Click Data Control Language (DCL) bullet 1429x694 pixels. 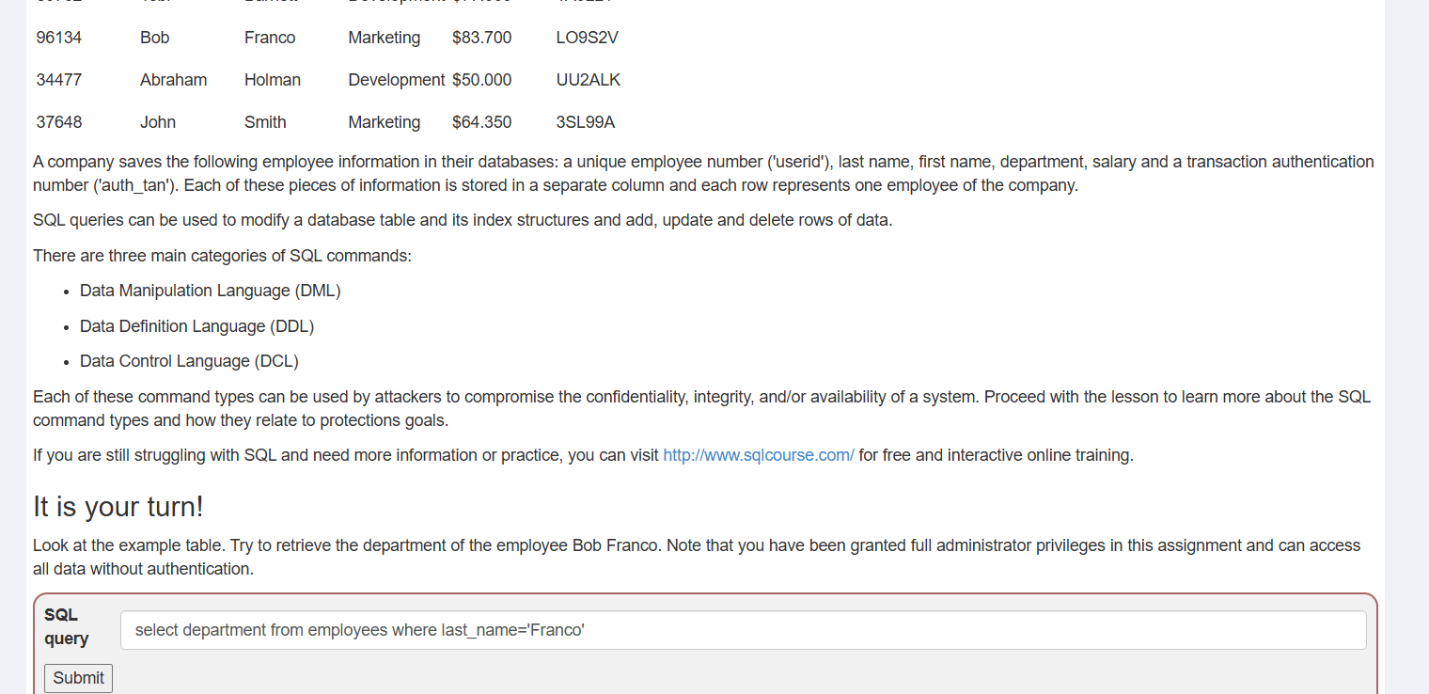pos(189,361)
